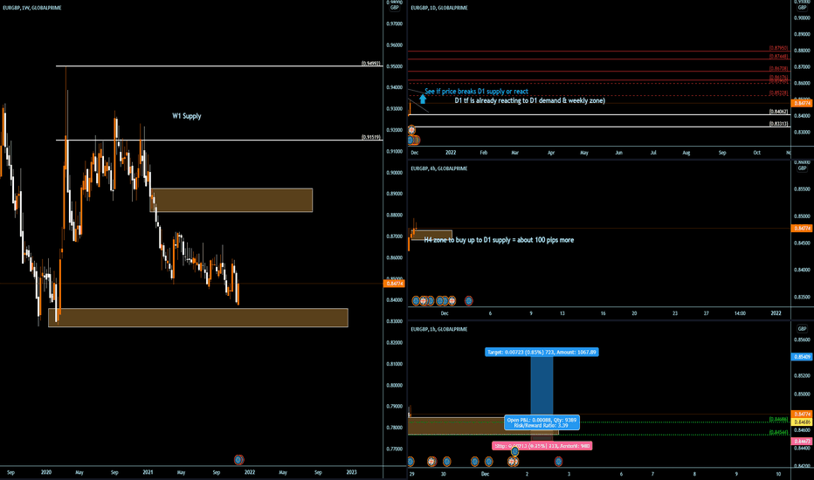This screenshot has height=480, width=814.
Task: Click the blue 0.85409 target price tag
Action: [802, 357]
